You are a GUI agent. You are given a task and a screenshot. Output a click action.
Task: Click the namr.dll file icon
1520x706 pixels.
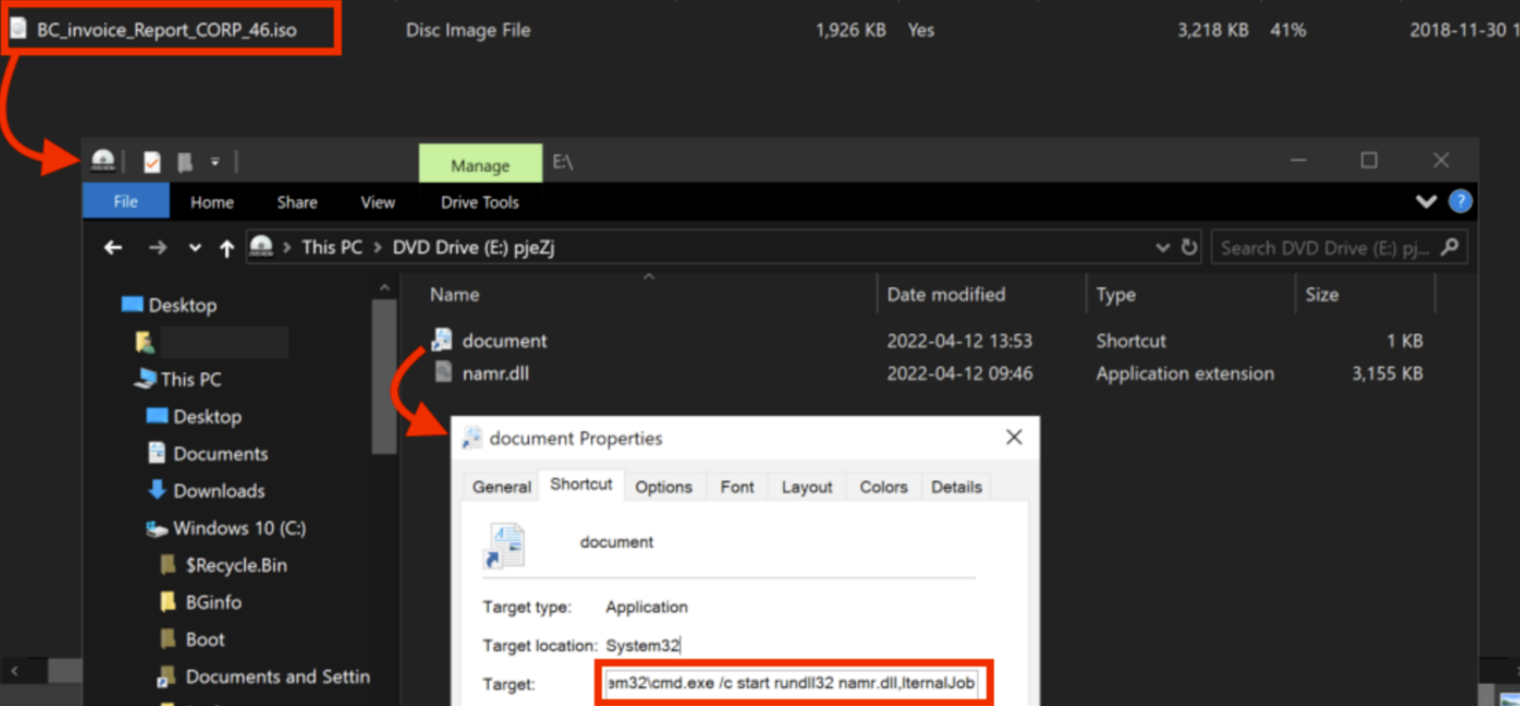[x=443, y=372]
